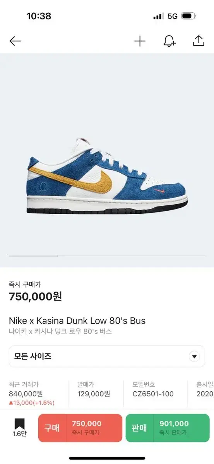This screenshot has width=214, height=464.
Task: Tap the dropdown arrow in size selector
Action: tap(194, 357)
